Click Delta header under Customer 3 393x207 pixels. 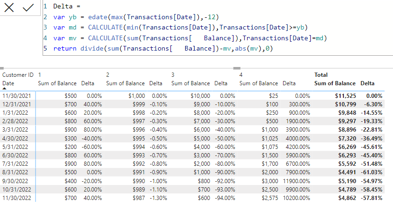coord(221,83)
